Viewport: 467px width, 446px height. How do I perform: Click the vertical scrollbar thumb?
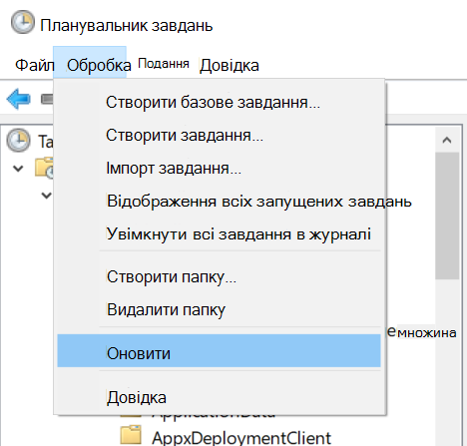point(447,217)
